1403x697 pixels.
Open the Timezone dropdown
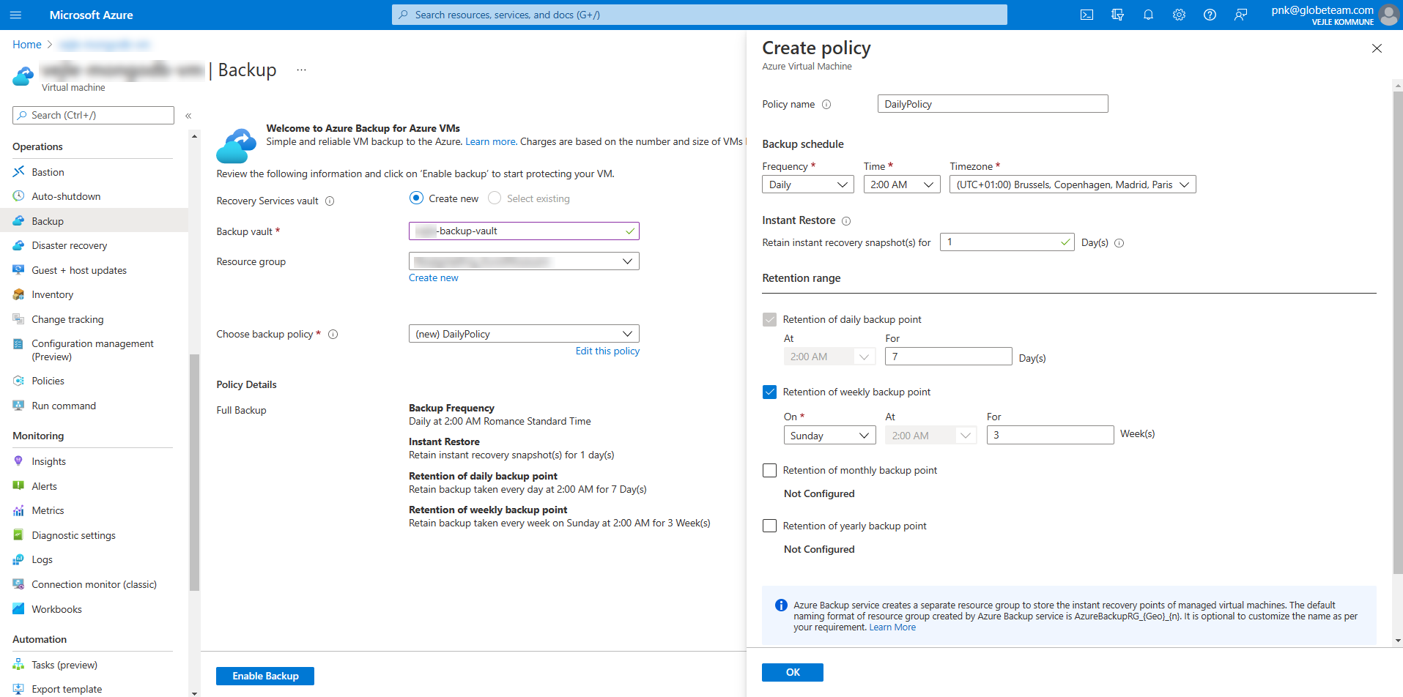click(1073, 184)
